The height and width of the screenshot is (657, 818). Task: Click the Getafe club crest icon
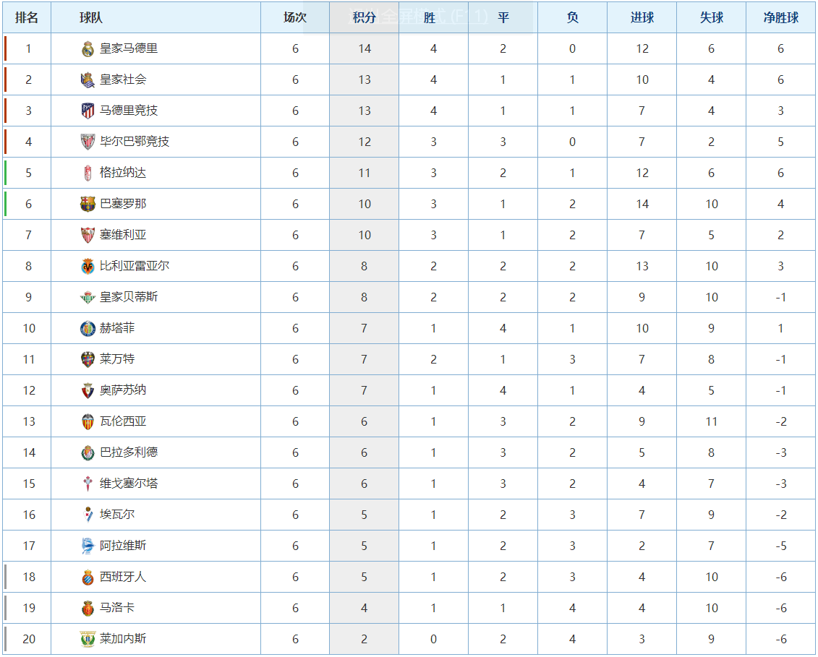click(x=88, y=329)
